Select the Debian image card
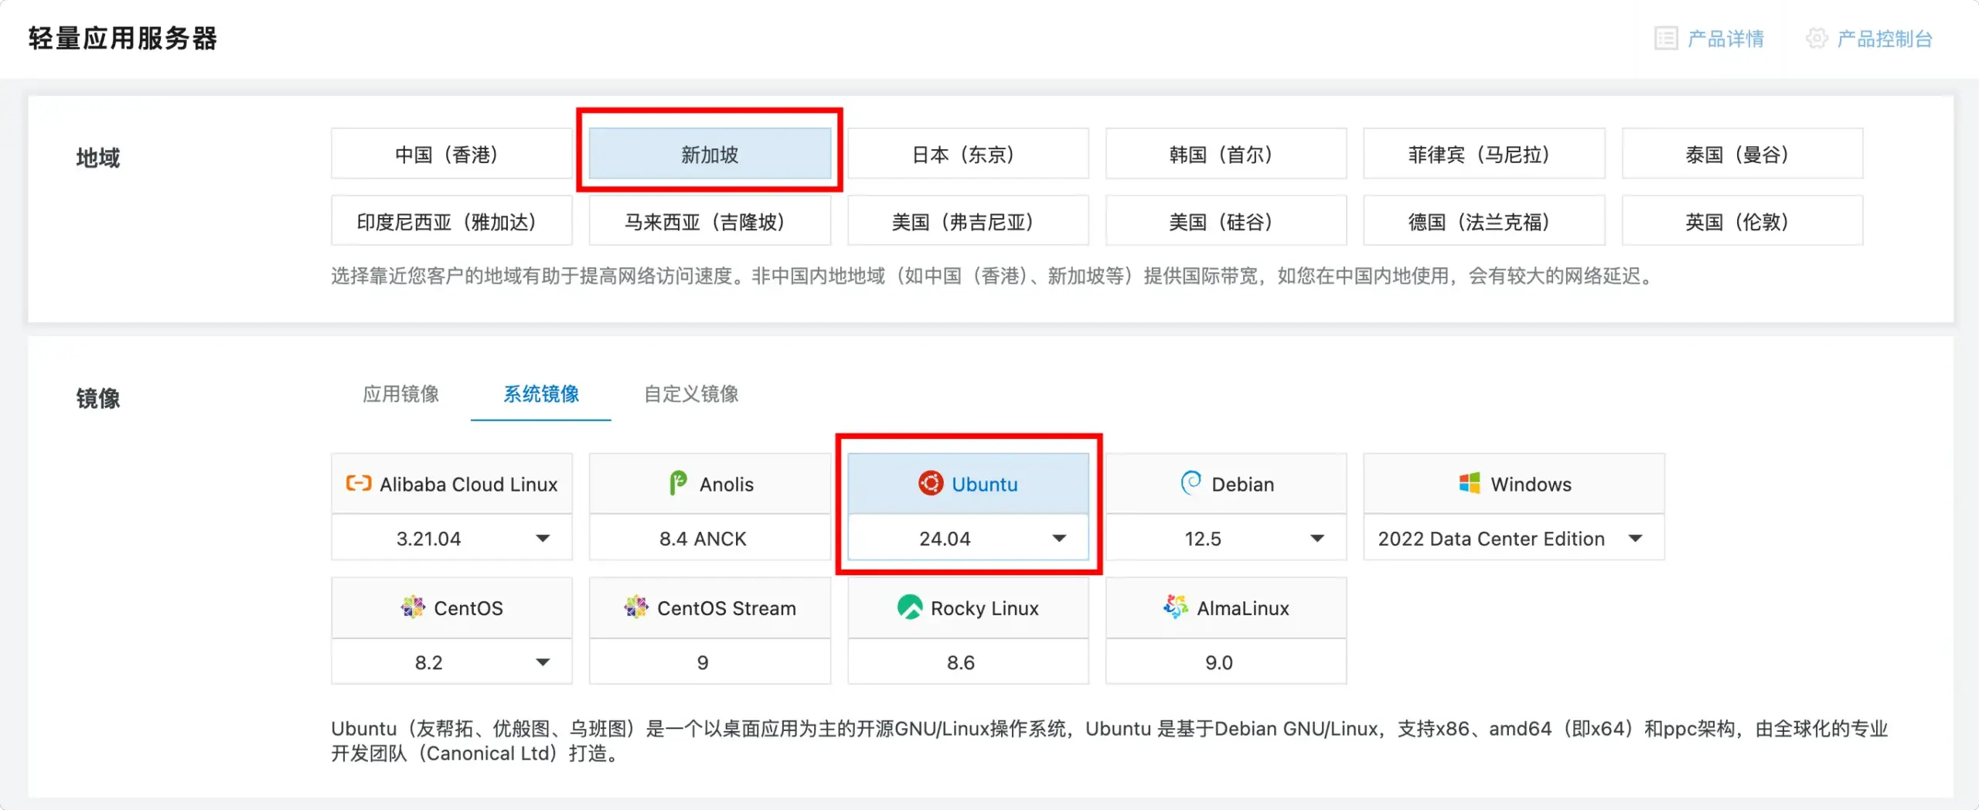This screenshot has width=1979, height=810. click(1226, 483)
